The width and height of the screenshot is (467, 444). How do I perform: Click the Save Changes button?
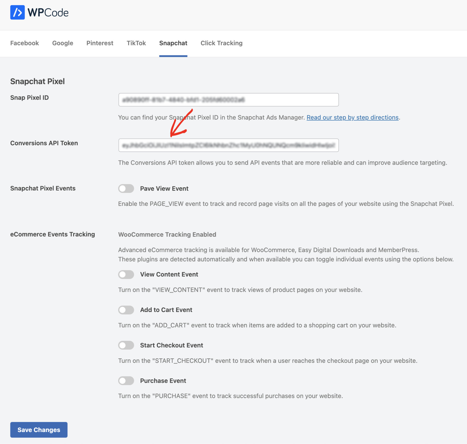pyautogui.click(x=39, y=430)
